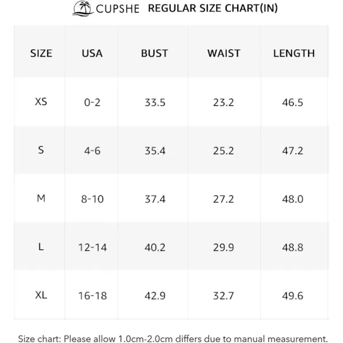
Task: Click the WAIST column header
Action: 224,53
